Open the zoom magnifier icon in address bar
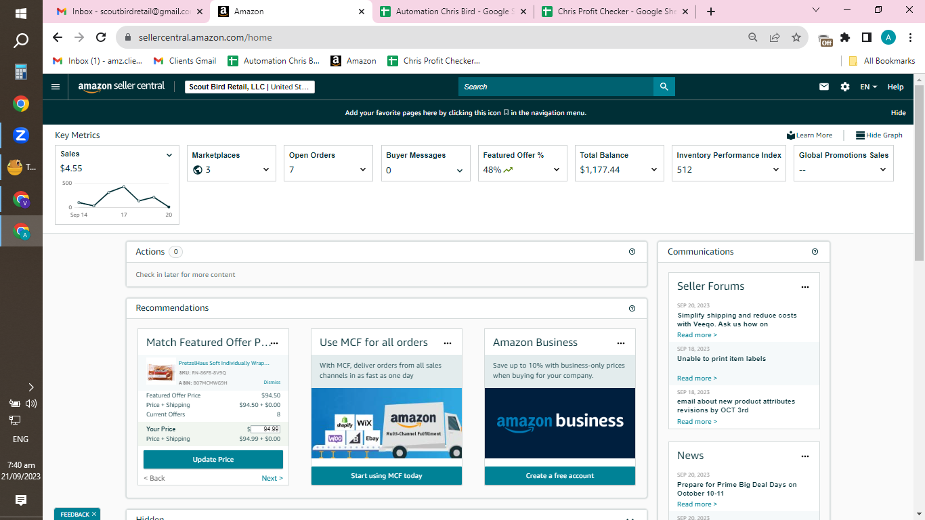The height and width of the screenshot is (520, 925). 753,37
